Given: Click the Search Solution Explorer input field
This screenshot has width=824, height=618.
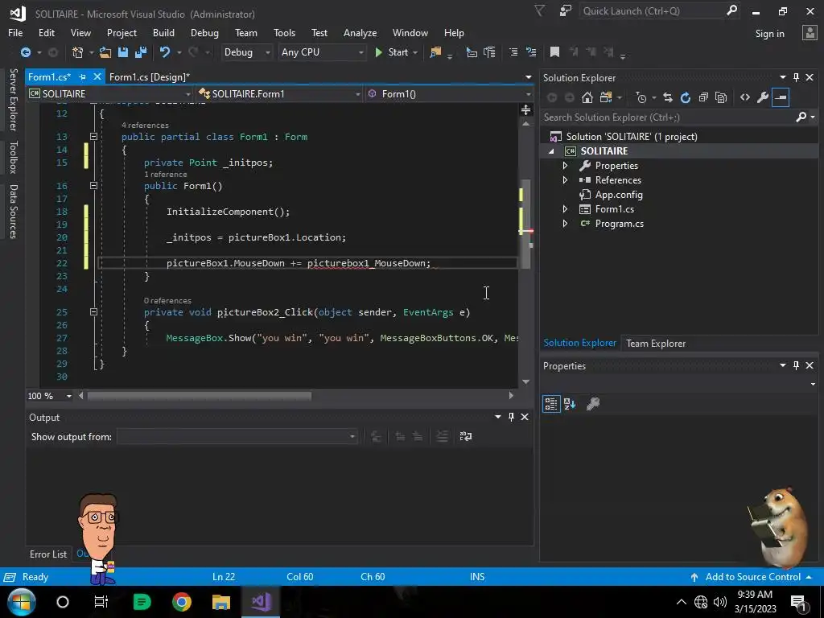Looking at the screenshot, I should click(667, 117).
